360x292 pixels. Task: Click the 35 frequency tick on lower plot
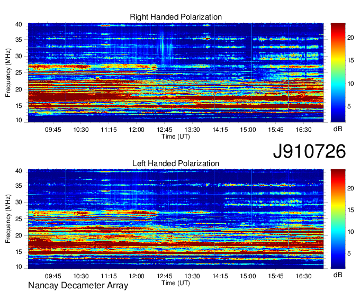(19, 186)
